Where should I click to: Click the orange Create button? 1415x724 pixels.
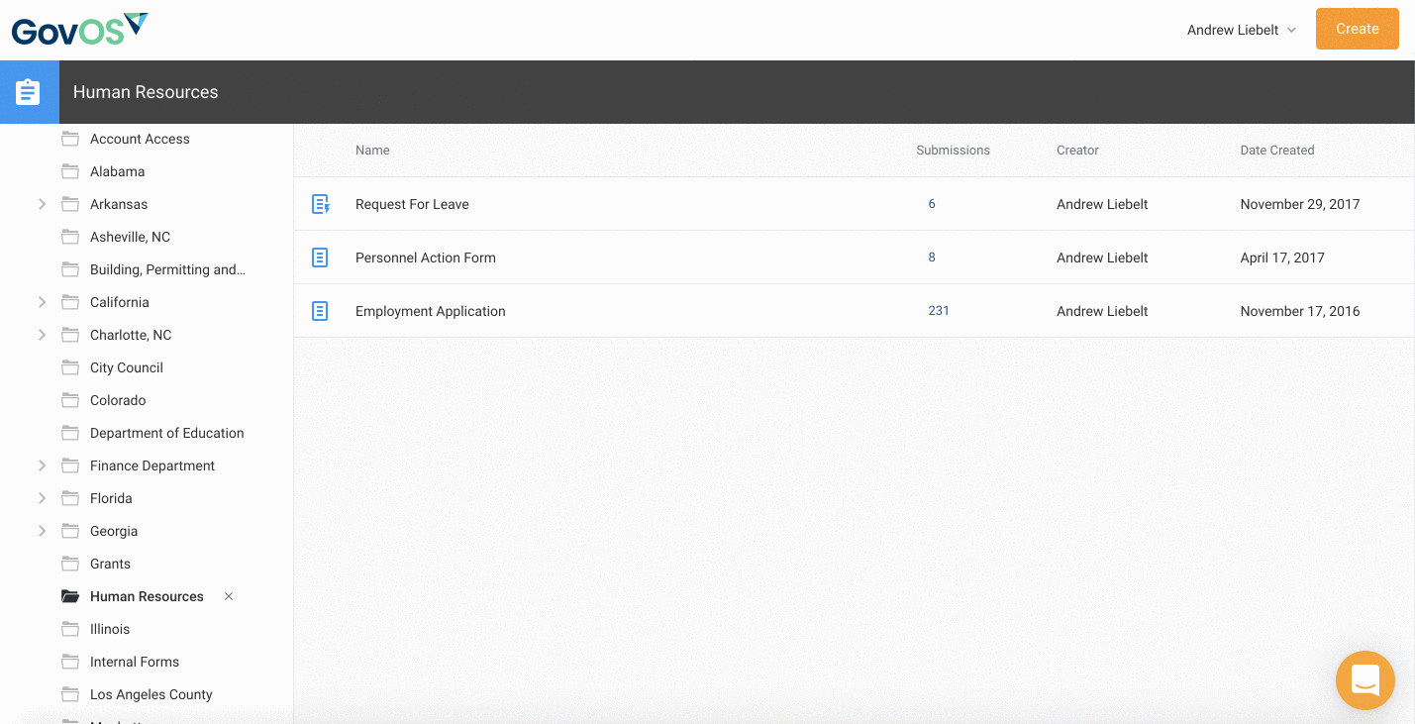[x=1357, y=29]
